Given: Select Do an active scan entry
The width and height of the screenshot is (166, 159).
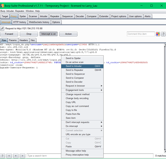Looking at the screenshot, I should 82,62.
